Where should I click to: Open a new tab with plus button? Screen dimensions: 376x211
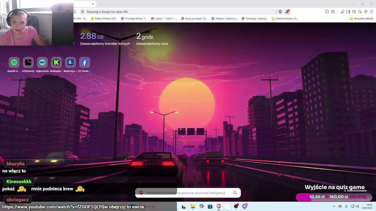point(100,4)
